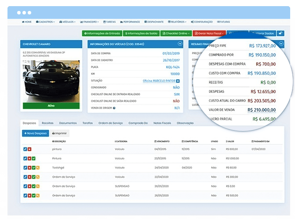Switch to the Notas Fiscais tab

click(x=162, y=123)
